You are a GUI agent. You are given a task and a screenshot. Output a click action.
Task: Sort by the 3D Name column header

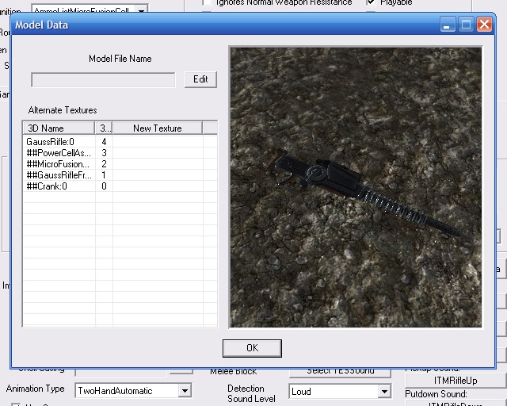59,128
